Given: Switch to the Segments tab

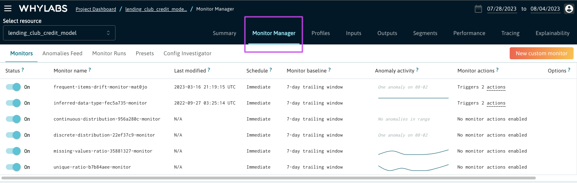Looking at the screenshot, I should point(425,33).
